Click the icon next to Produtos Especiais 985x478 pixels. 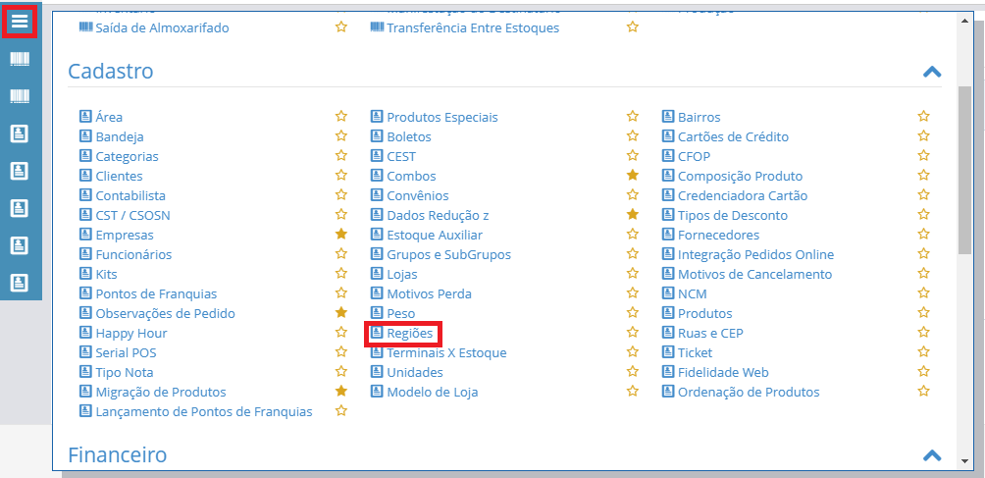(x=377, y=117)
